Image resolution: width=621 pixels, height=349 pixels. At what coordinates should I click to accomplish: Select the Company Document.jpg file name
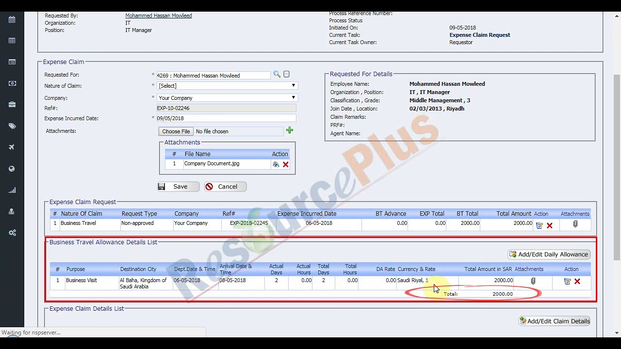pos(212,164)
